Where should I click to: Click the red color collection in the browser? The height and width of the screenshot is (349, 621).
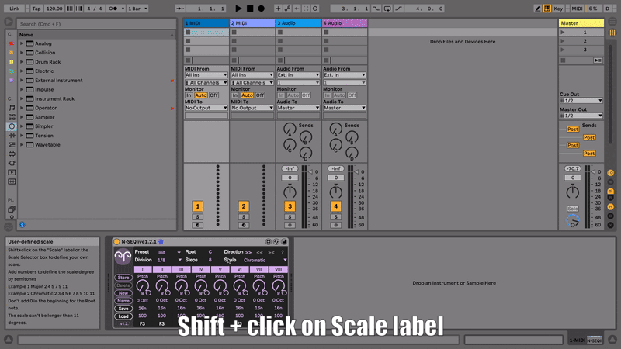[x=11, y=43]
